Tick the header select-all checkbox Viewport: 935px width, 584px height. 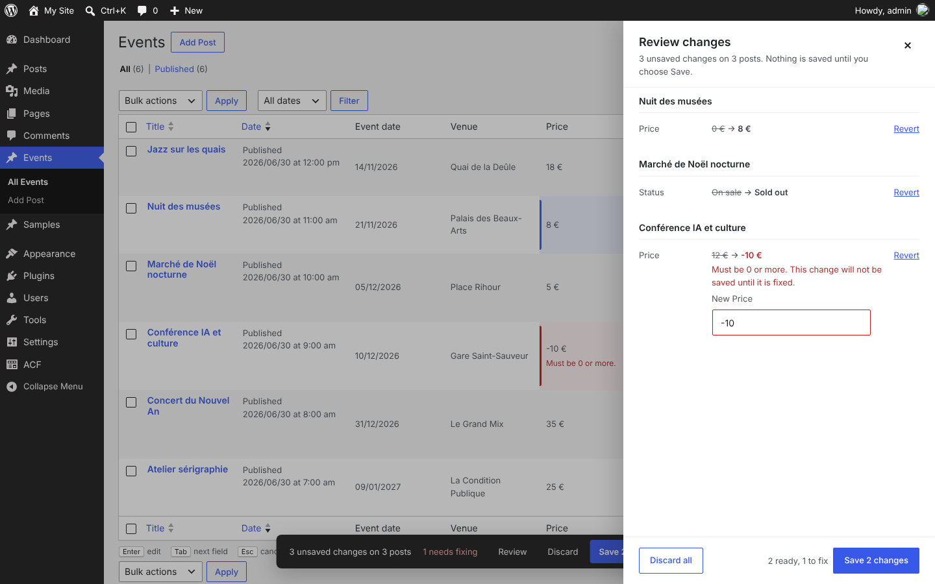click(x=131, y=127)
